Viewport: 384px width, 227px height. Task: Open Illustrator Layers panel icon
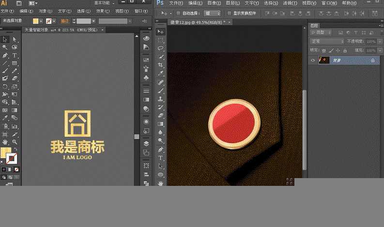click(146, 143)
